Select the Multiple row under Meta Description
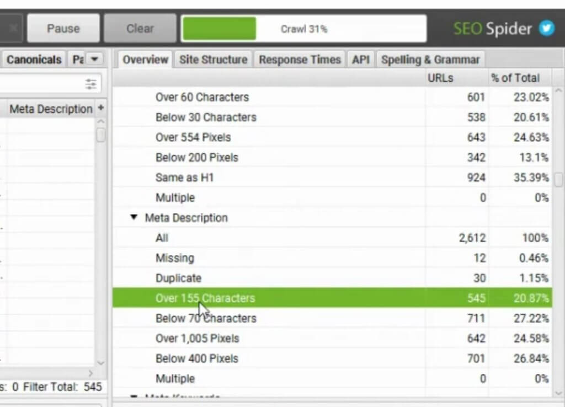This screenshot has width=565, height=407. (332, 378)
